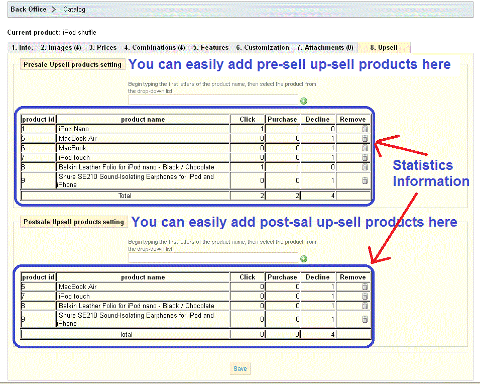The width and height of the screenshot is (480, 384).
Task: Remove iPod touch from presale upsell table
Action: point(365,157)
